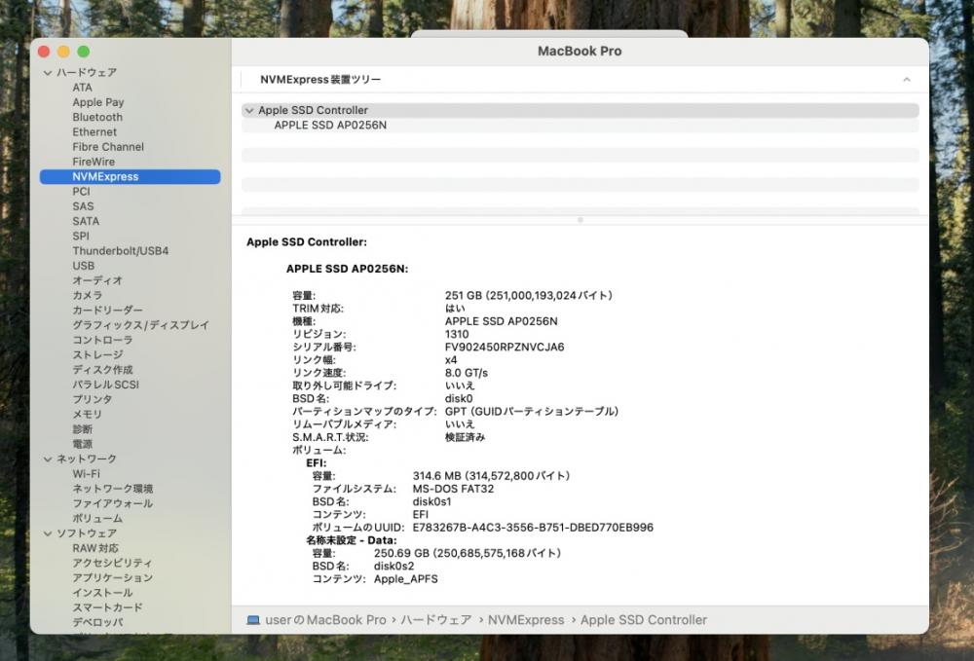Select SPI in the sidebar

(81, 237)
